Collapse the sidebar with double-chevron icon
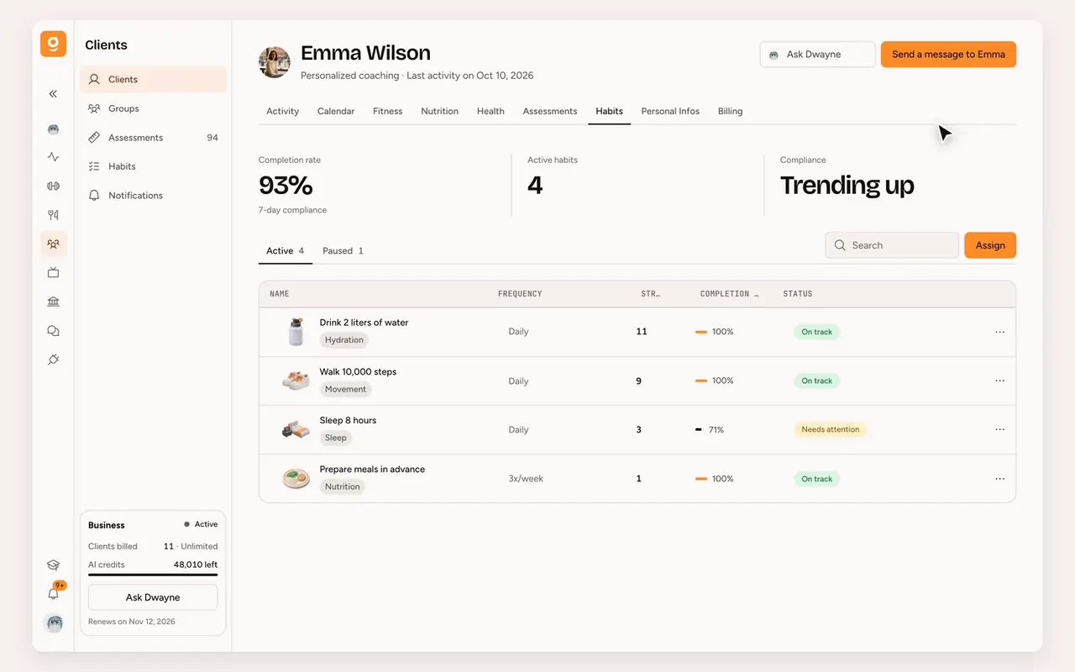1075x672 pixels. (53, 94)
